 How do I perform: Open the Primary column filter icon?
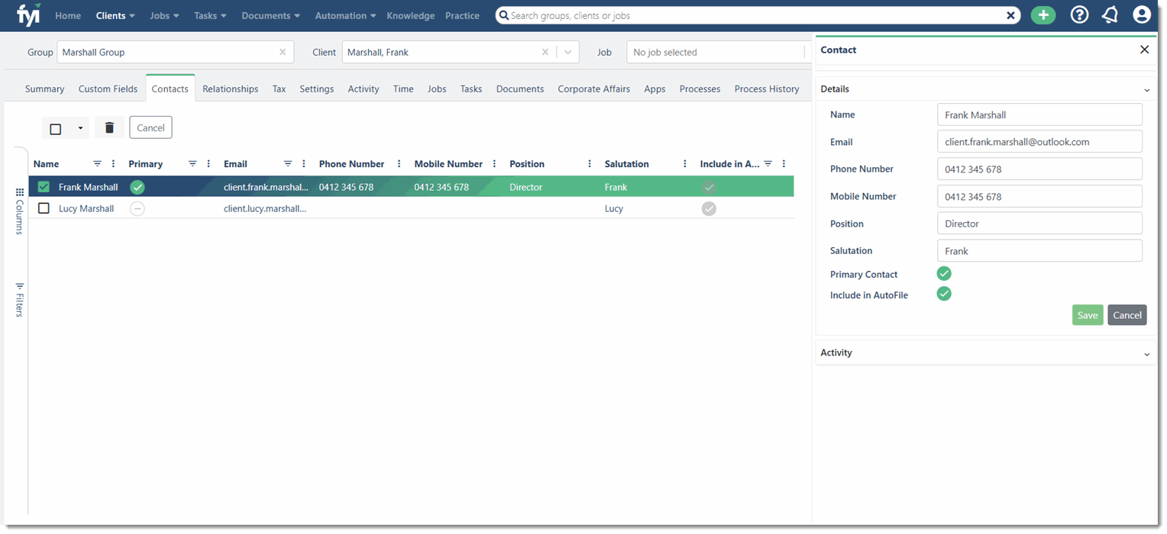[192, 164]
